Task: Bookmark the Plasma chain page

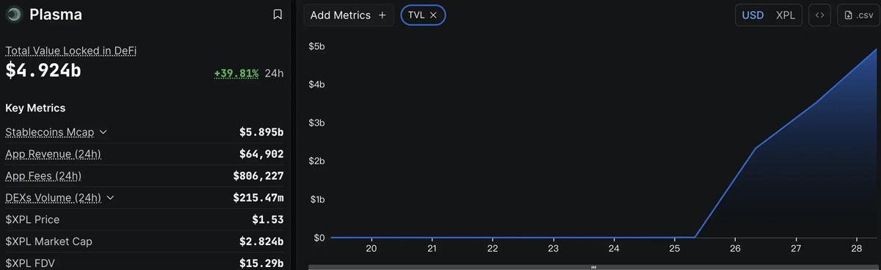Action: click(x=278, y=14)
